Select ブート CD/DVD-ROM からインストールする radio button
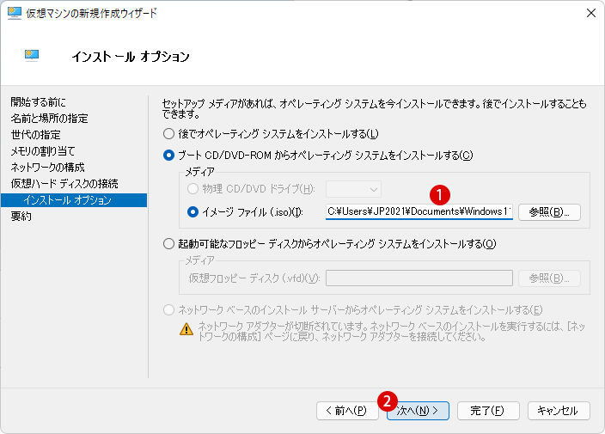605x434 pixels. [x=168, y=156]
